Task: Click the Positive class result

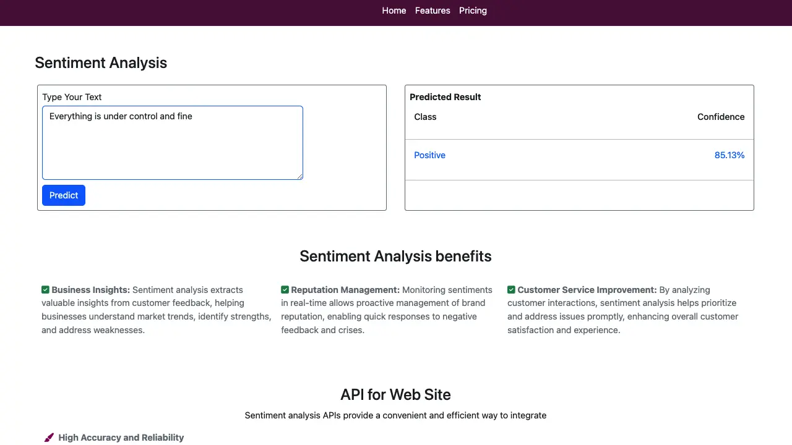Action: tap(429, 155)
